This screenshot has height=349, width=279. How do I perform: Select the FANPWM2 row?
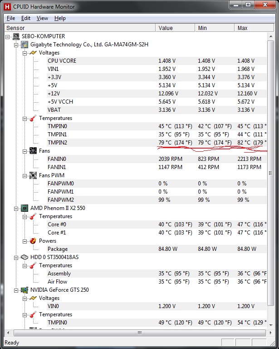(x=157, y=200)
